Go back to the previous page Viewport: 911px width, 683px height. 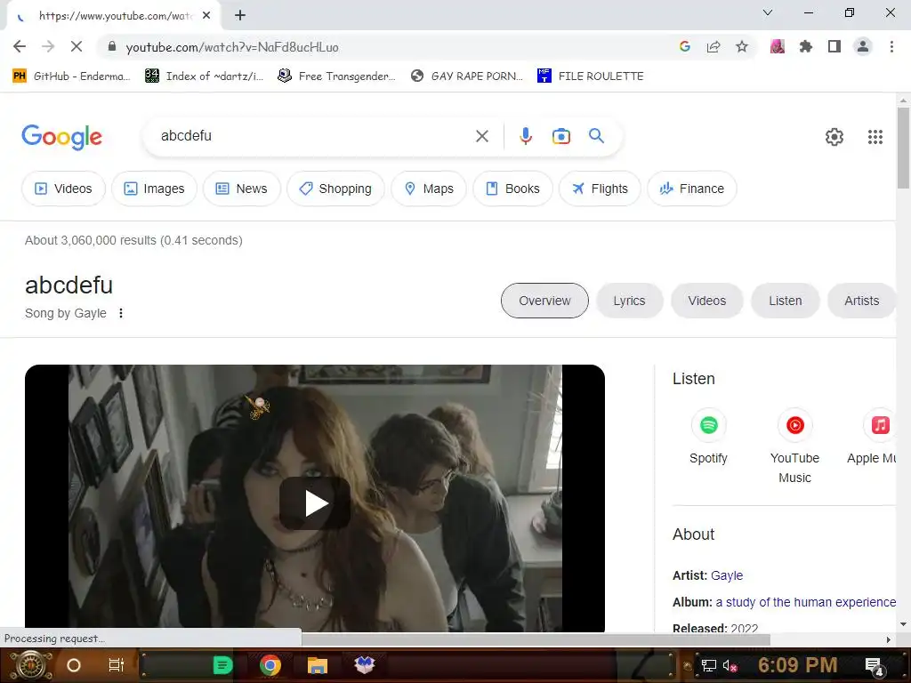pos(20,46)
